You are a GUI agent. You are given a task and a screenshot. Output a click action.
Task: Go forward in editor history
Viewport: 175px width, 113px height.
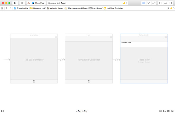11,8
